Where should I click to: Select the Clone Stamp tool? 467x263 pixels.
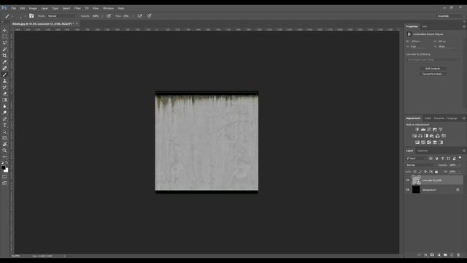[4, 81]
